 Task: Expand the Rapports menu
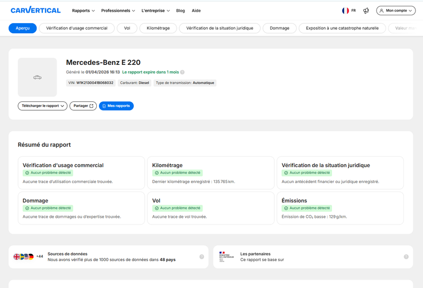click(83, 11)
